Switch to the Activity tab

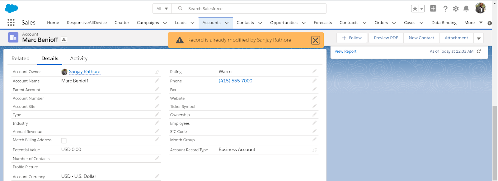[79, 58]
